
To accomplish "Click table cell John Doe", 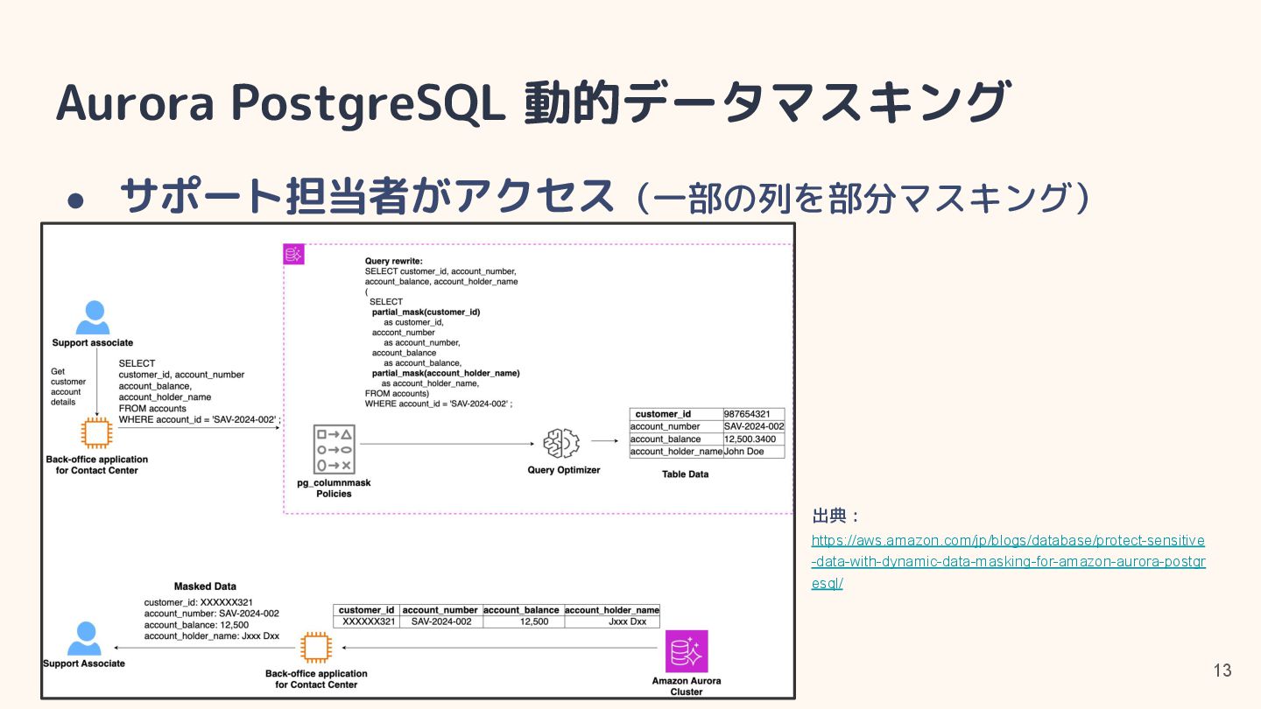I will click(x=753, y=452).
